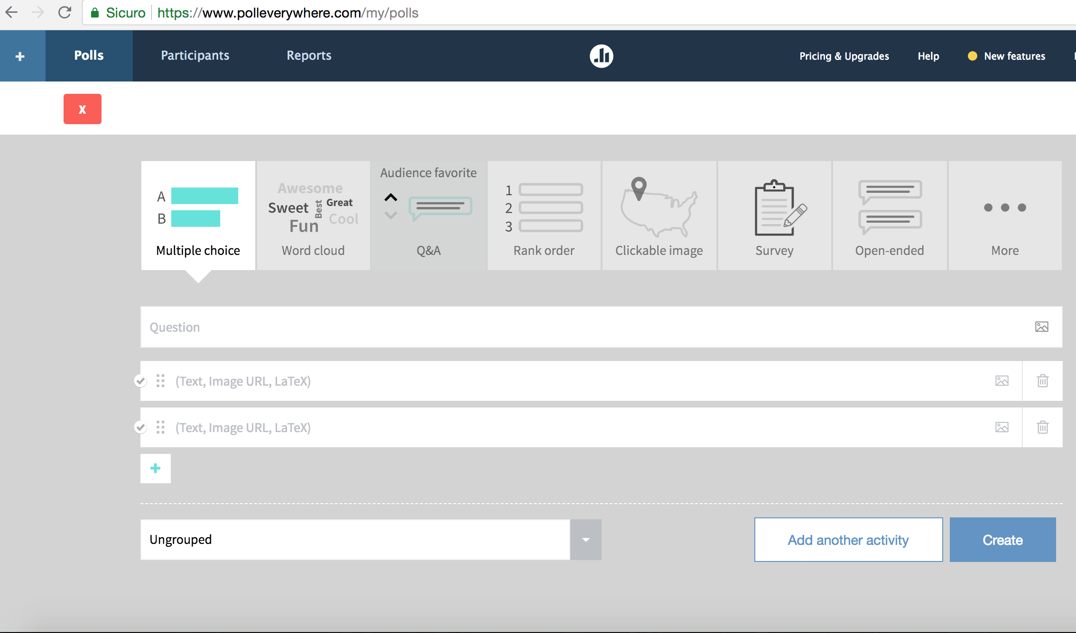Select the Word cloud activity type

(313, 216)
